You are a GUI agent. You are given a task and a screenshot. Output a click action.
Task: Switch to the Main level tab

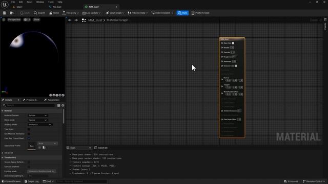(17, 7)
